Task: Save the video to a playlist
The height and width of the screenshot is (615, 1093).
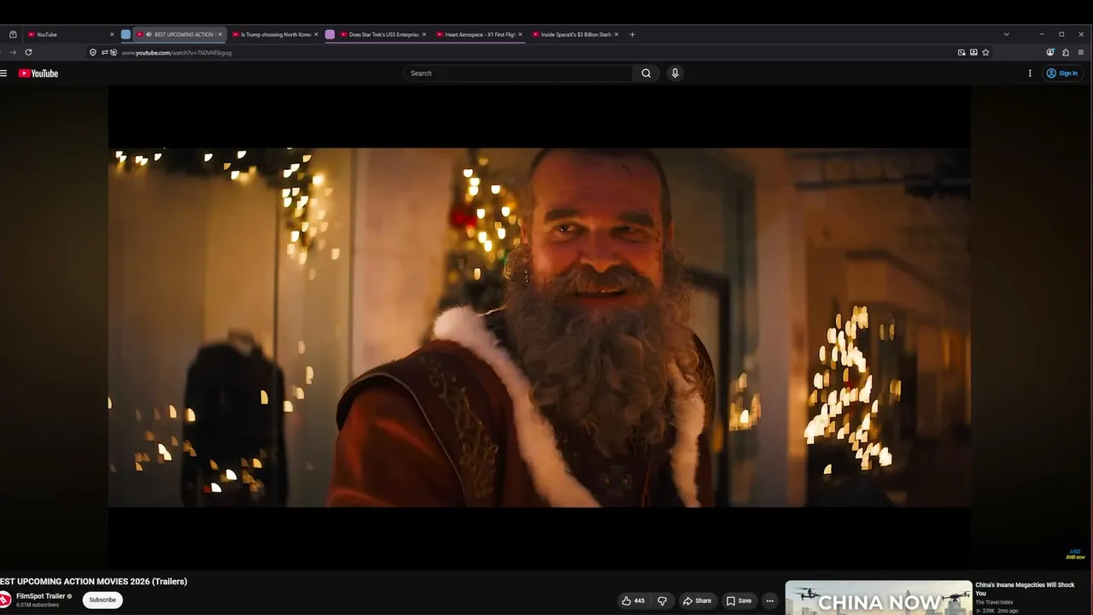Action: coord(739,600)
